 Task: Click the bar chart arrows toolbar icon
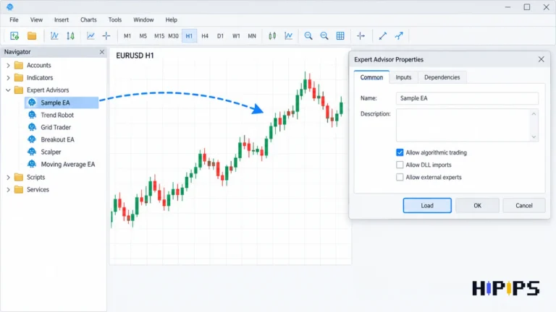click(70, 35)
